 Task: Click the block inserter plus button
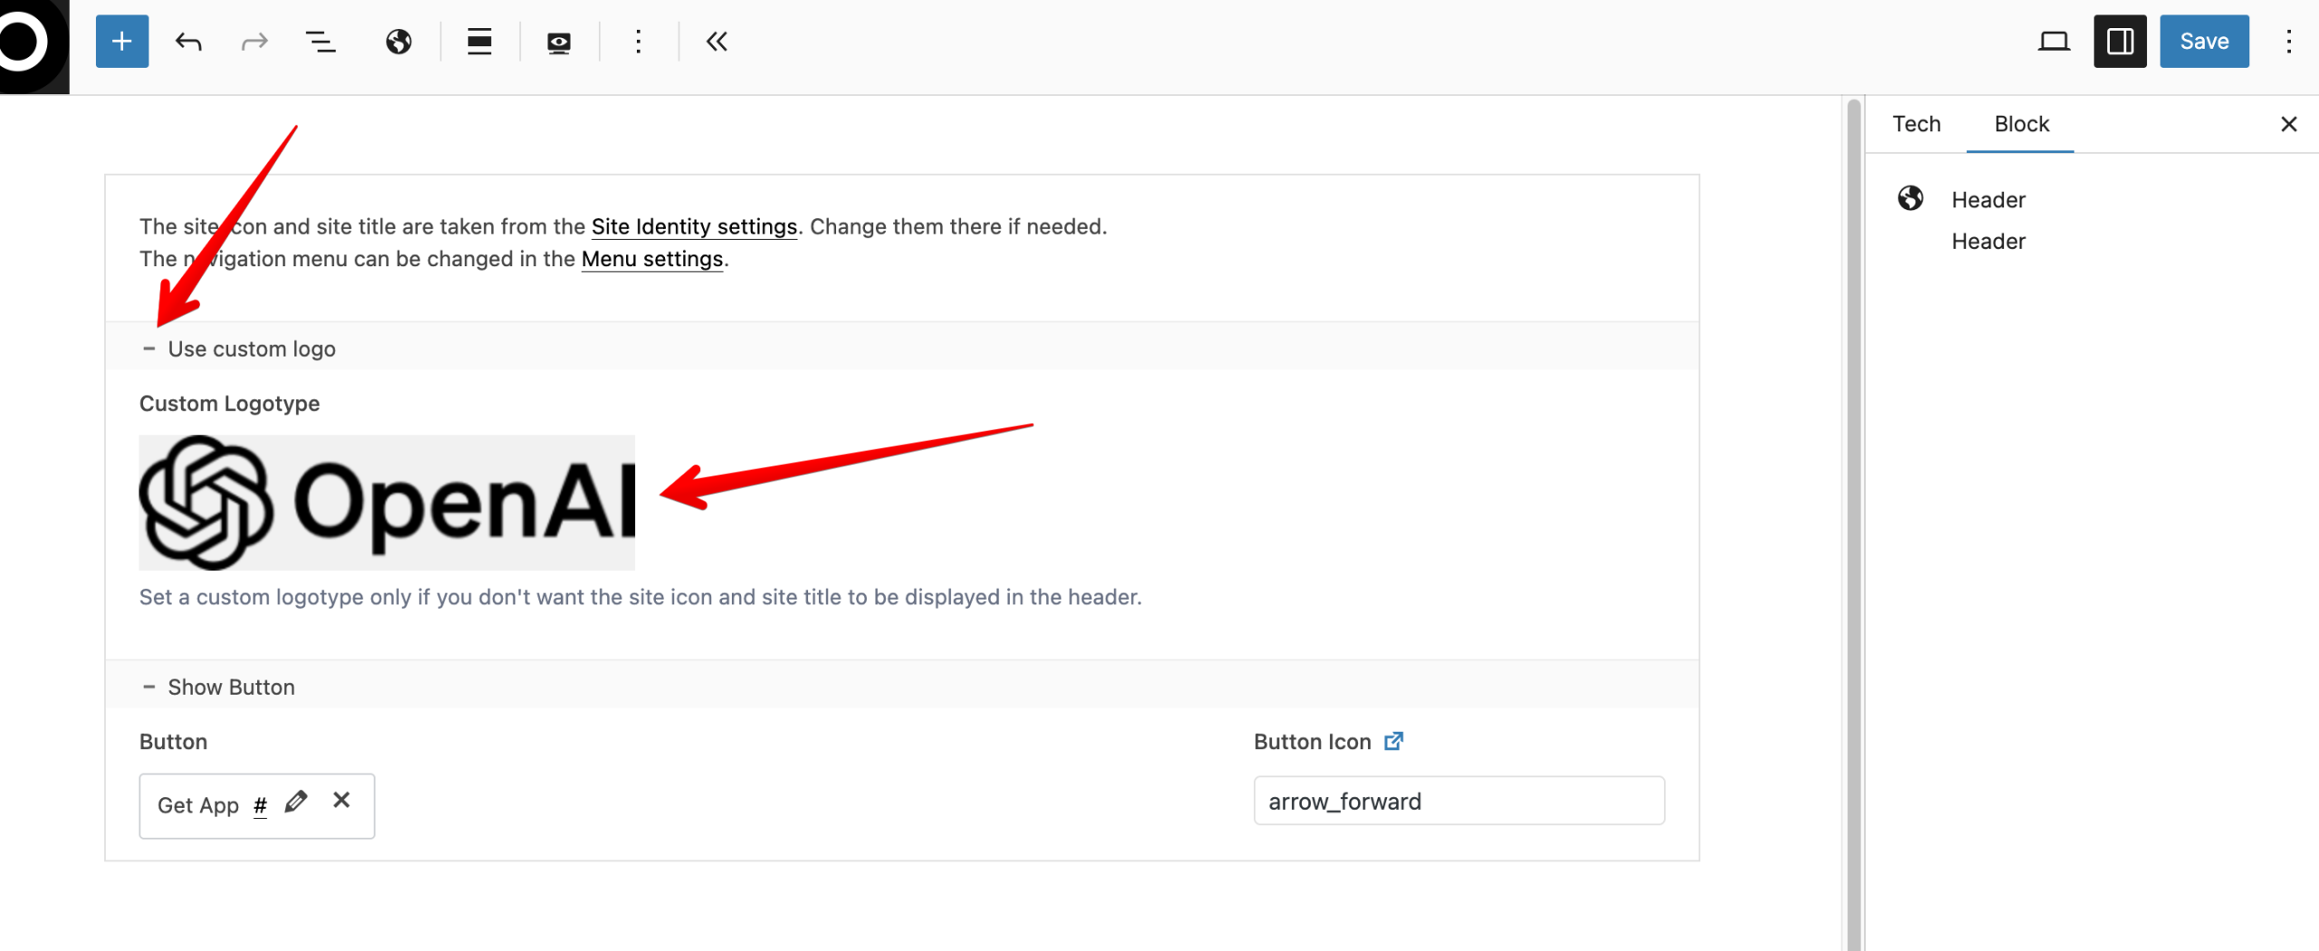121,42
